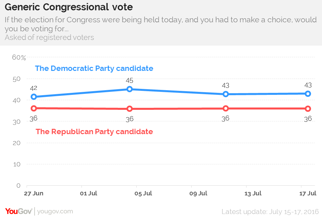Click the 01 Jul axis label
The height and width of the screenshot is (217, 322).
coord(88,193)
